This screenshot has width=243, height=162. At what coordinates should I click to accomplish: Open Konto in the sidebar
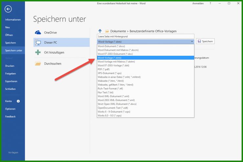(x=8, y=101)
